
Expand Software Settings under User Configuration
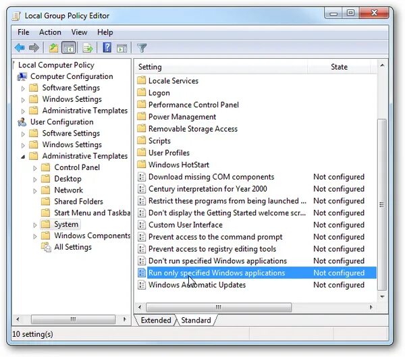point(23,134)
